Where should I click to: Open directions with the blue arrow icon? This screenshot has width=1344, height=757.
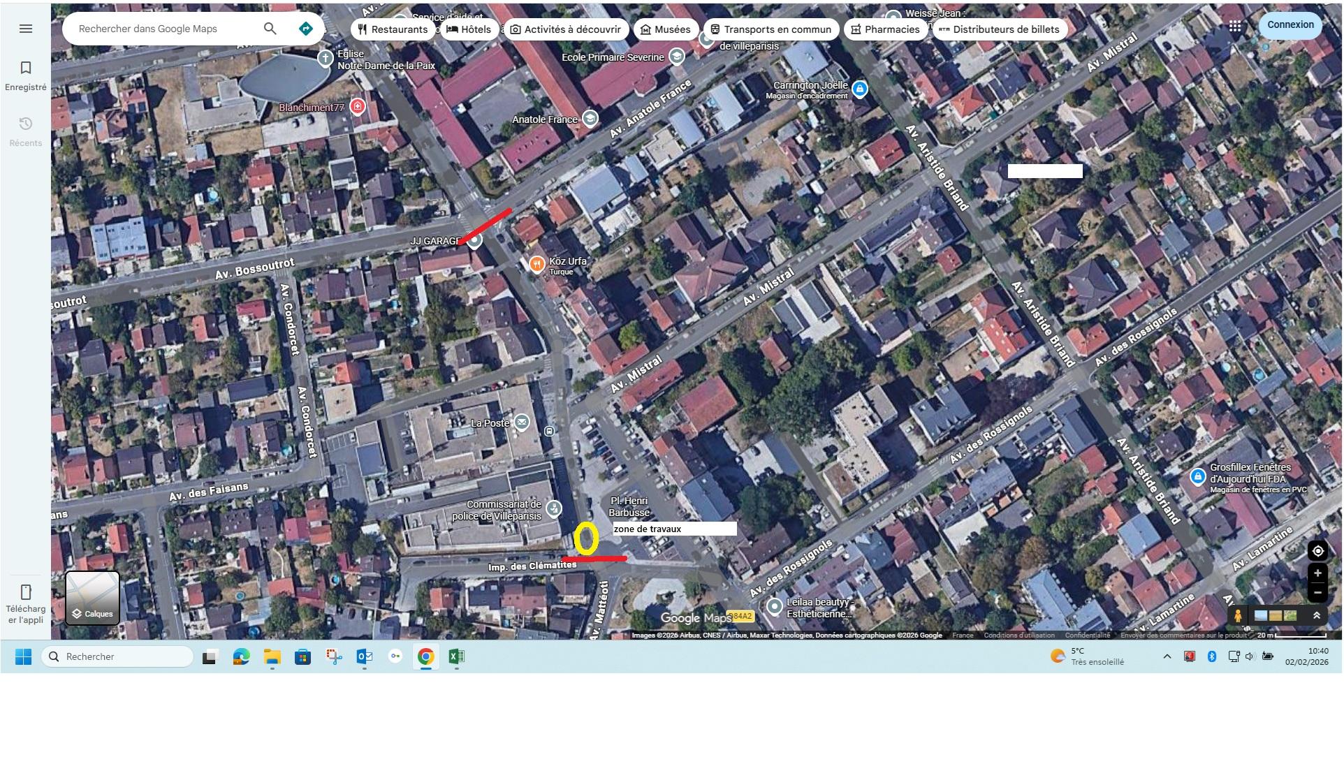(x=305, y=29)
